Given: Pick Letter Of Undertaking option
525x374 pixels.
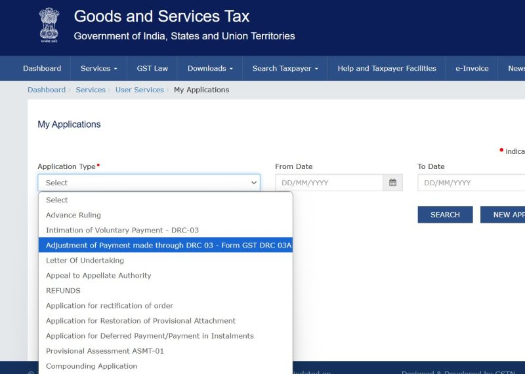Looking at the screenshot, I should click(x=85, y=260).
